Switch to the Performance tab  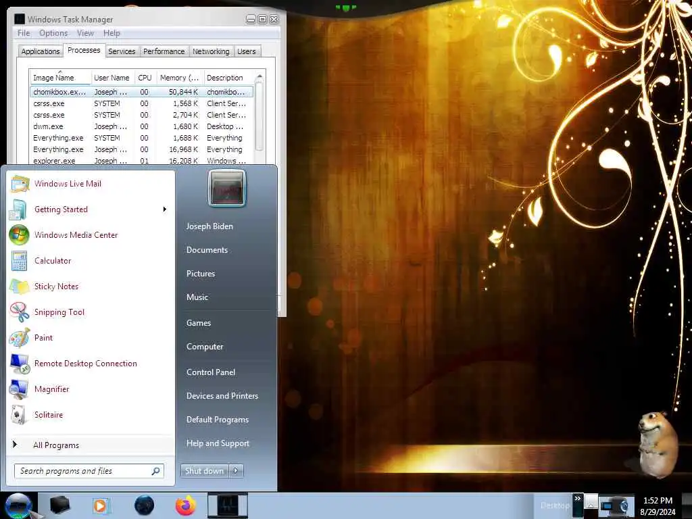point(164,51)
